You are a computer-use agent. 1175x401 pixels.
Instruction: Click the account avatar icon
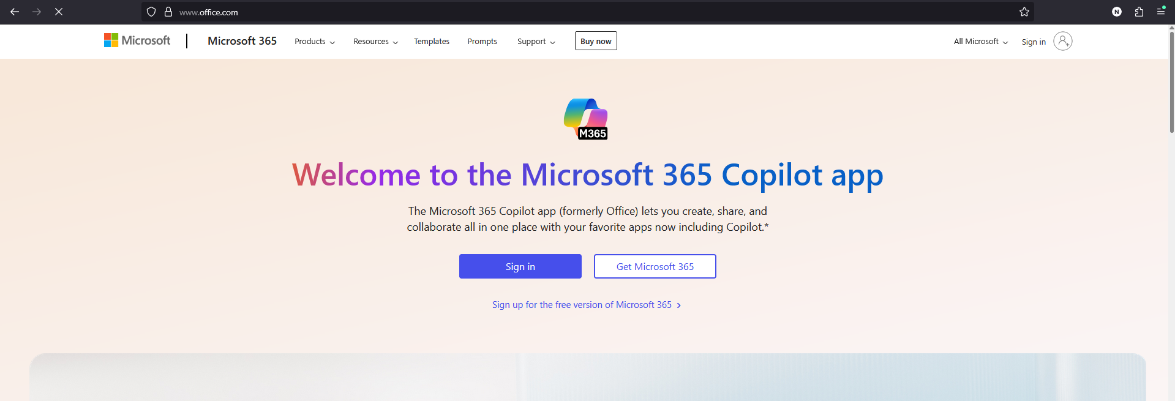tap(1063, 41)
